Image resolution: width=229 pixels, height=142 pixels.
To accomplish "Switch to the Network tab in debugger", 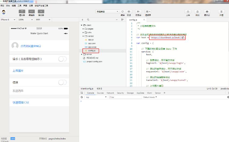I will pos(110,93).
